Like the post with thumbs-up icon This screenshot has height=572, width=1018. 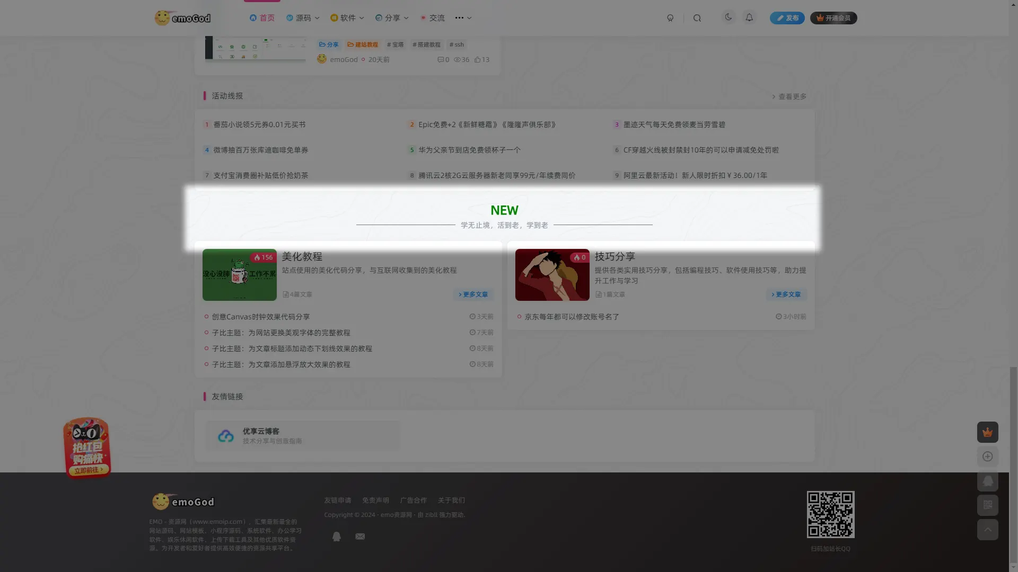click(481, 60)
